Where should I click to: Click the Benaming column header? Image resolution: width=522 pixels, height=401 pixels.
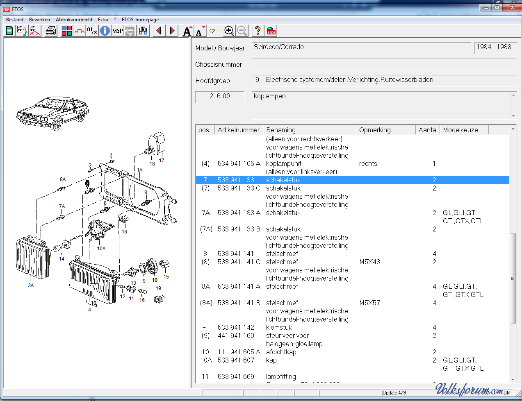point(310,130)
